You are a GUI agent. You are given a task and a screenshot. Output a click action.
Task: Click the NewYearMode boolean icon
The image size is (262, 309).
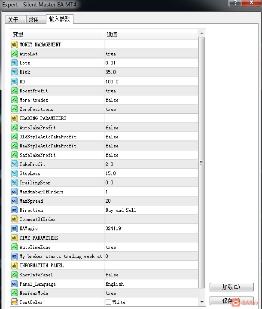pos(14,293)
